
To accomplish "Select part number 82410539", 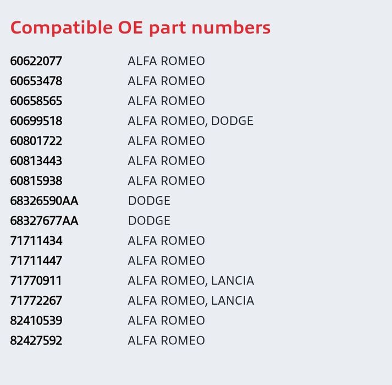I will [x=36, y=321].
